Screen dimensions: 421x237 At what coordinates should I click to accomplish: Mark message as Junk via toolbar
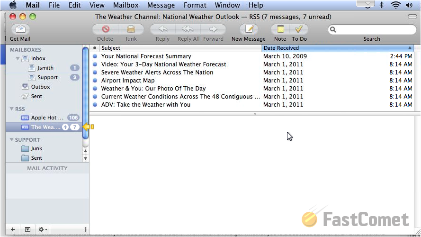[x=131, y=29]
